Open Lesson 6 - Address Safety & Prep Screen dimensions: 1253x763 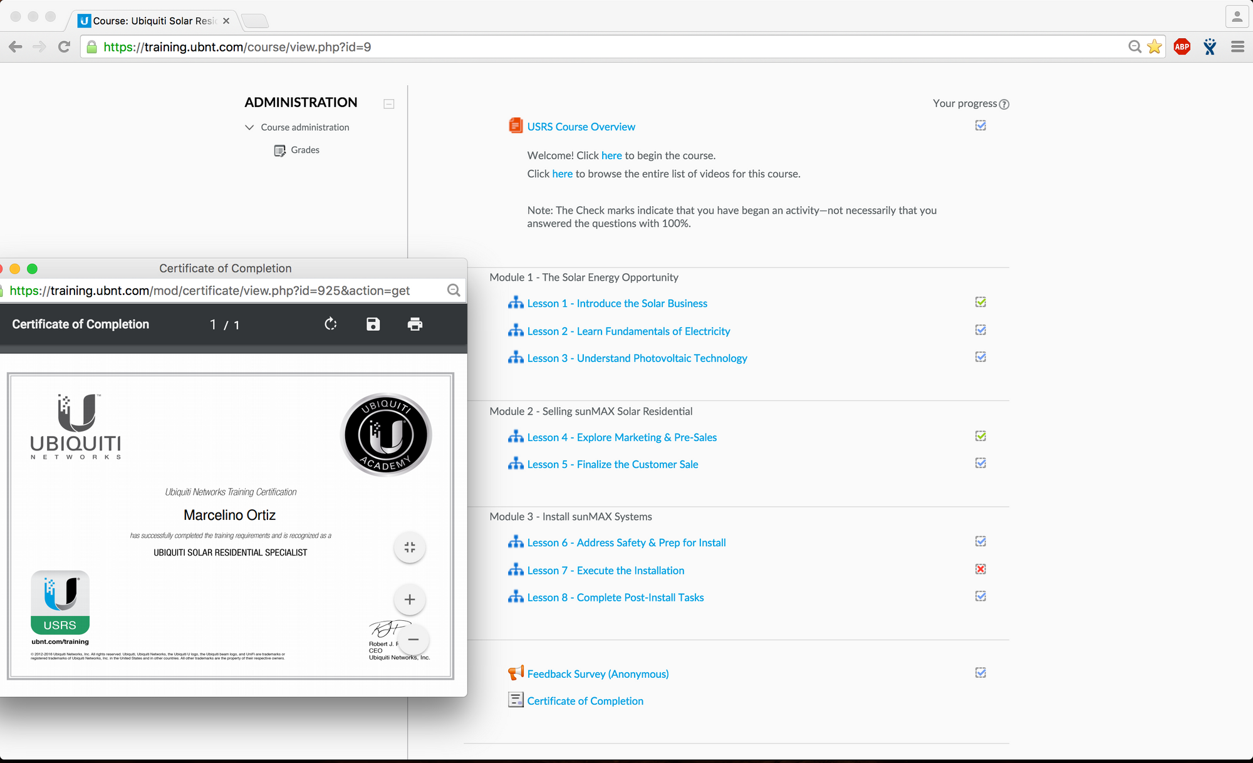click(x=626, y=542)
